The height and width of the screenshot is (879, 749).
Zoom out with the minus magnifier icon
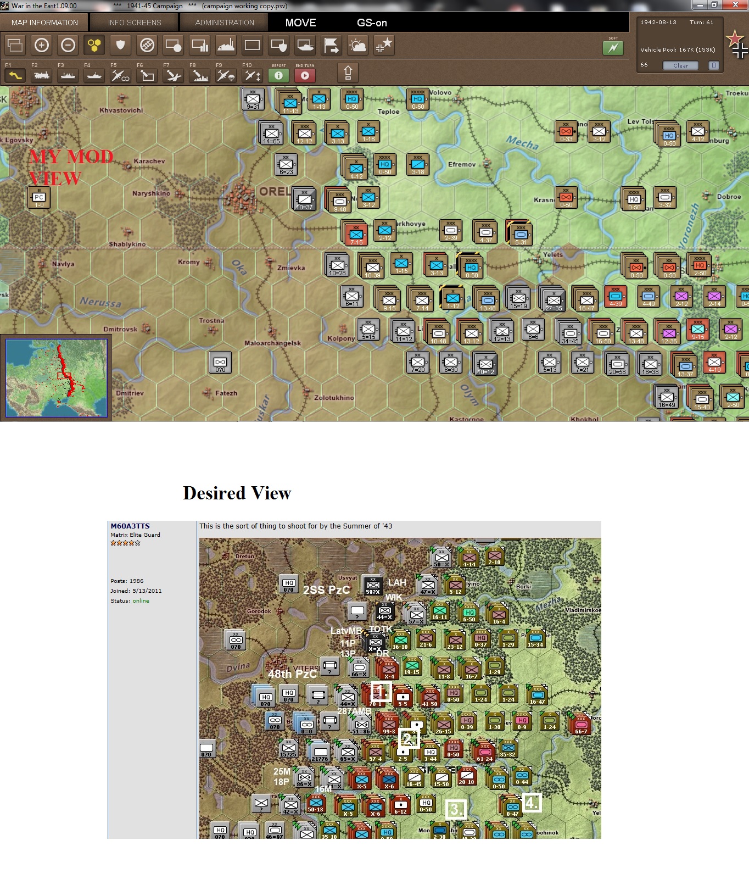tap(68, 45)
